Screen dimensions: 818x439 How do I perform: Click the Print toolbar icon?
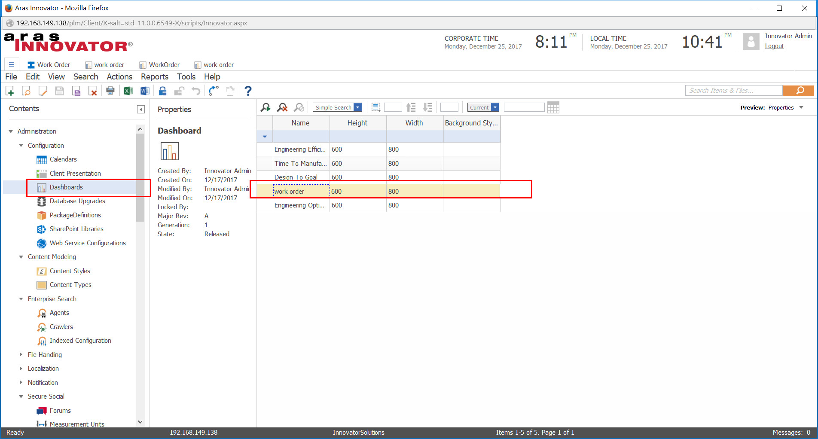coord(110,91)
